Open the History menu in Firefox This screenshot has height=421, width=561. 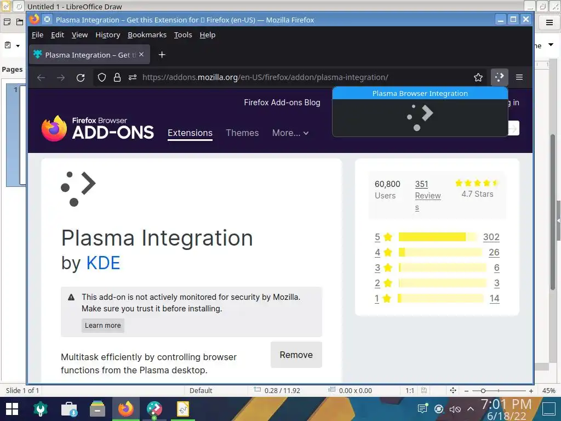pyautogui.click(x=108, y=35)
